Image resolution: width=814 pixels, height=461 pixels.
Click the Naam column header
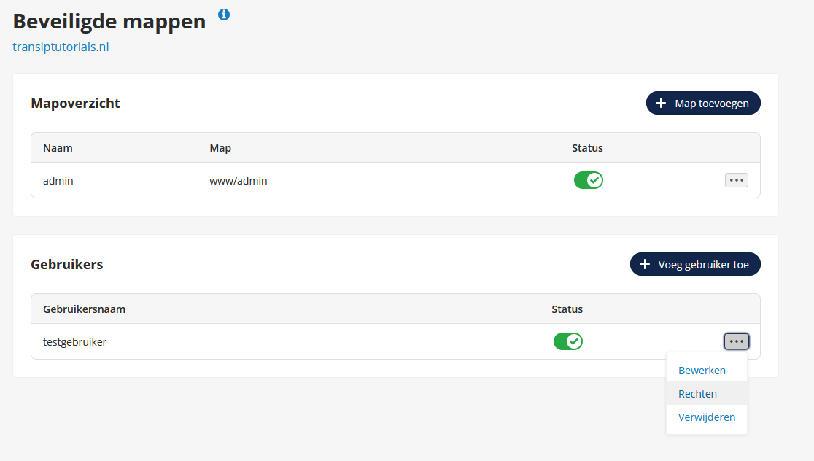(x=58, y=148)
